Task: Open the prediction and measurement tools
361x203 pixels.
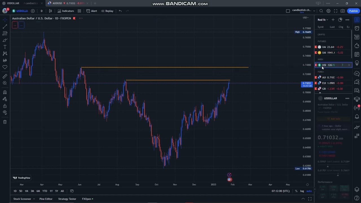Action: (5, 60)
